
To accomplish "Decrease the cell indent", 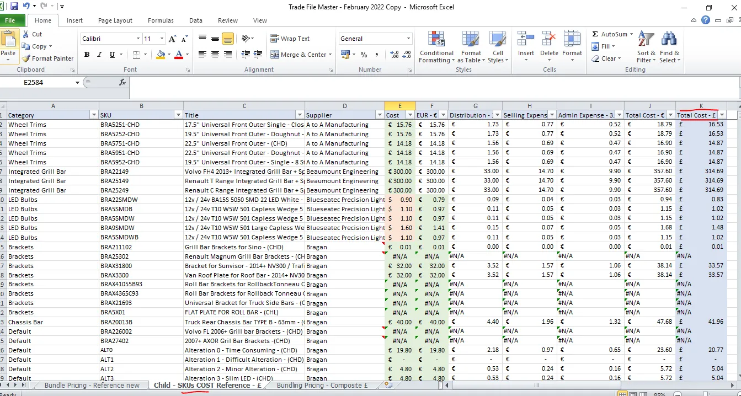I will click(x=246, y=55).
